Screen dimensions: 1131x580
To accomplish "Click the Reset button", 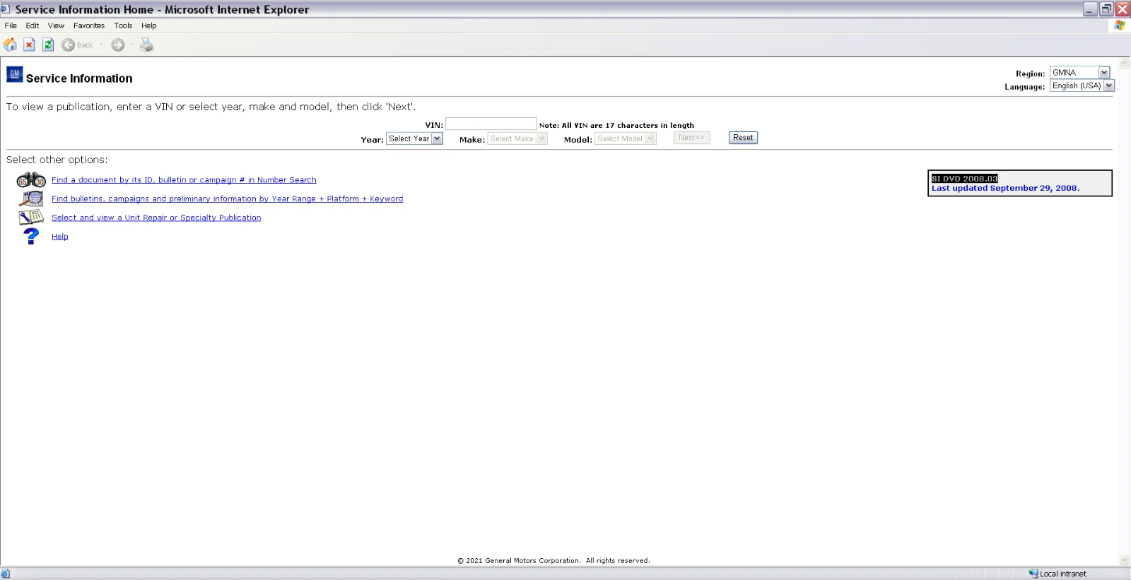I will tap(743, 138).
